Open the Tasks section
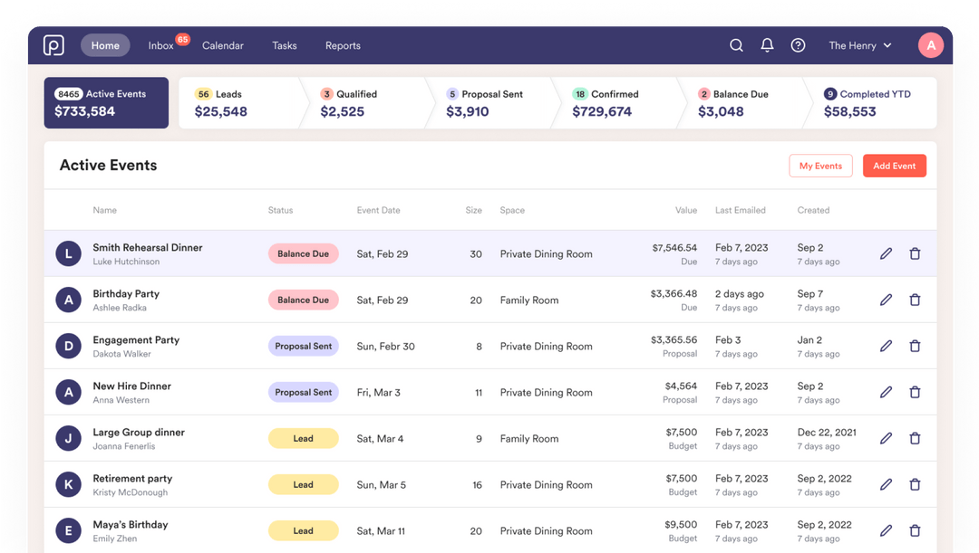Image resolution: width=979 pixels, height=553 pixels. (x=284, y=44)
